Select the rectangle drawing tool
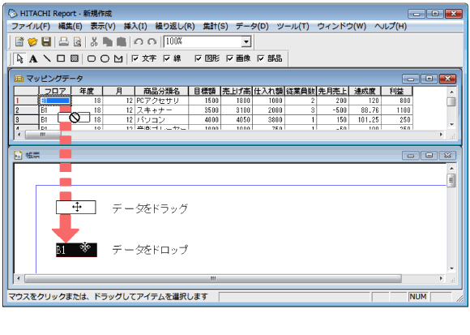The height and width of the screenshot is (335, 470). click(x=61, y=58)
